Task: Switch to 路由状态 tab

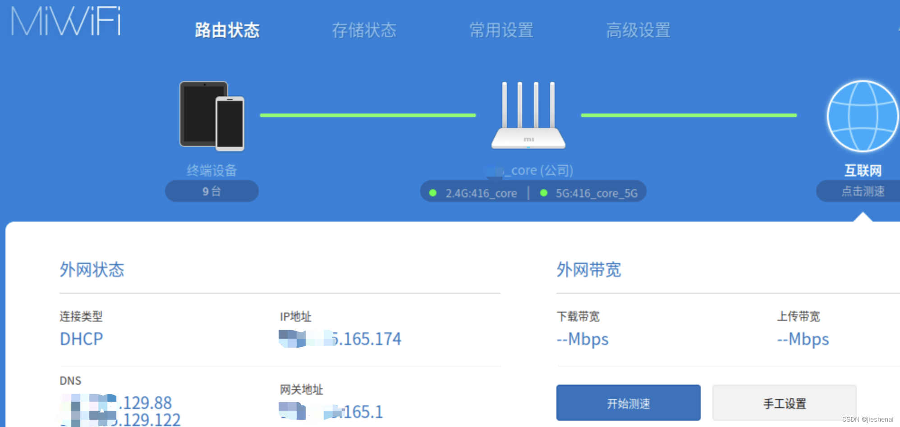Action: point(227,30)
